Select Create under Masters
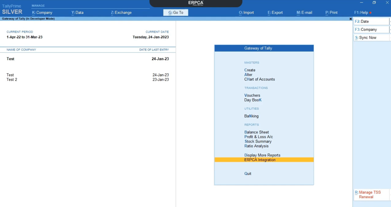Screen dimensions: 391x207 click(x=250, y=70)
